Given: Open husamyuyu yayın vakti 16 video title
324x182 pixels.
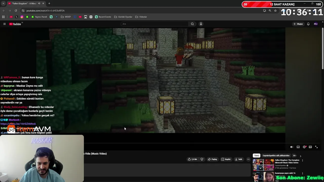Looking at the screenshot, I should coord(285,173).
